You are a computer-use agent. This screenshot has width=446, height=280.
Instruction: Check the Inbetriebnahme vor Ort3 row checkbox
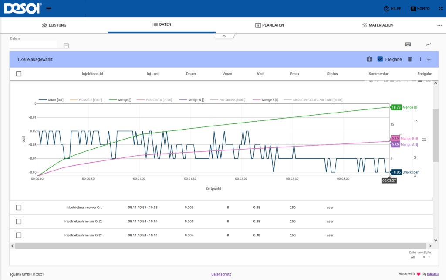click(x=19, y=235)
